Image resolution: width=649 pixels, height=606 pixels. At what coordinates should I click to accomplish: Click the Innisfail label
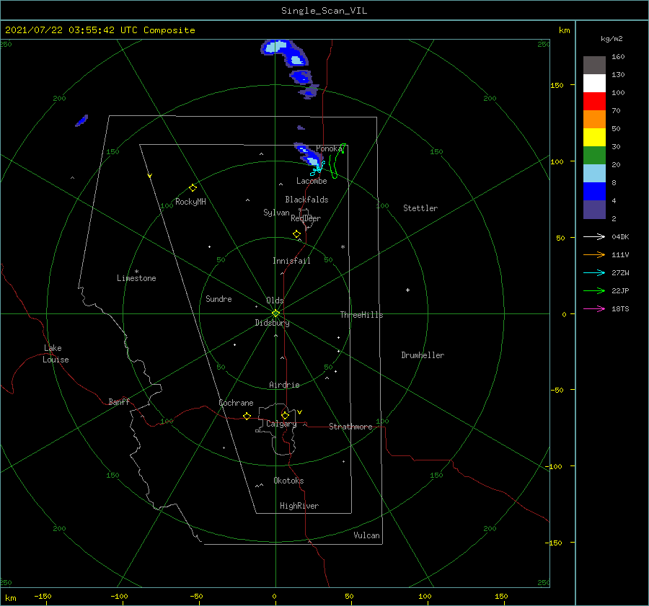click(291, 261)
